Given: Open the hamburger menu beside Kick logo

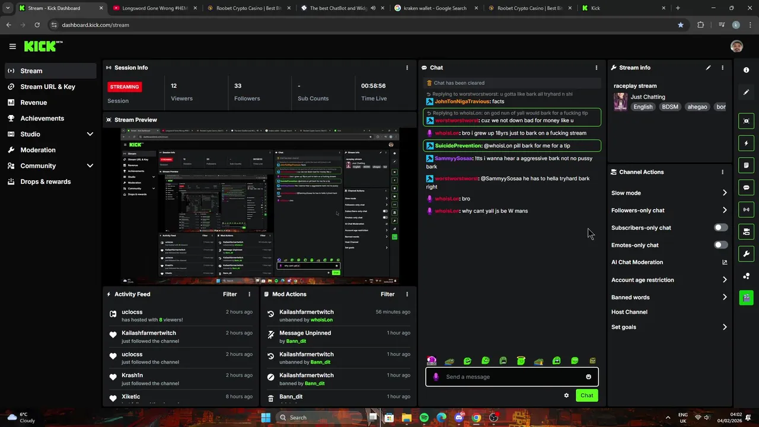Looking at the screenshot, I should click(12, 46).
